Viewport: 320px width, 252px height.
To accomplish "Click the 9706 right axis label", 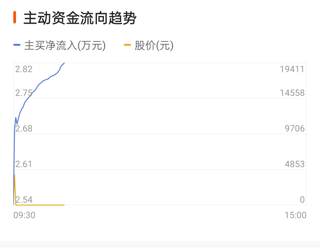I will click(295, 129).
